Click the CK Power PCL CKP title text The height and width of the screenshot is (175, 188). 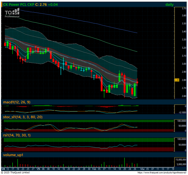click(x=19, y=5)
